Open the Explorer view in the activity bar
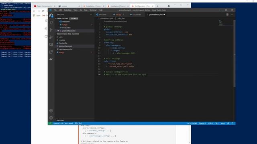Screen dimensions: 257x144 tap(51, 16)
